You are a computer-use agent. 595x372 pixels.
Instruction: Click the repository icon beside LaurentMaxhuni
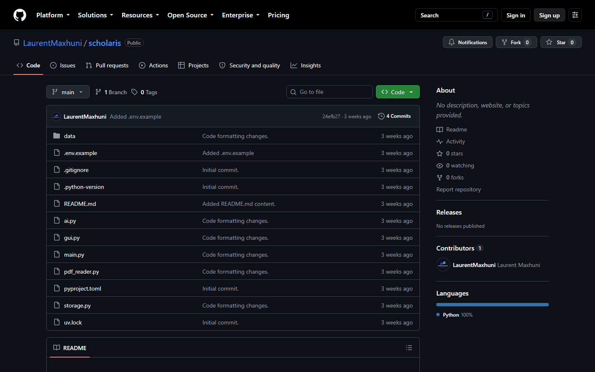click(17, 43)
